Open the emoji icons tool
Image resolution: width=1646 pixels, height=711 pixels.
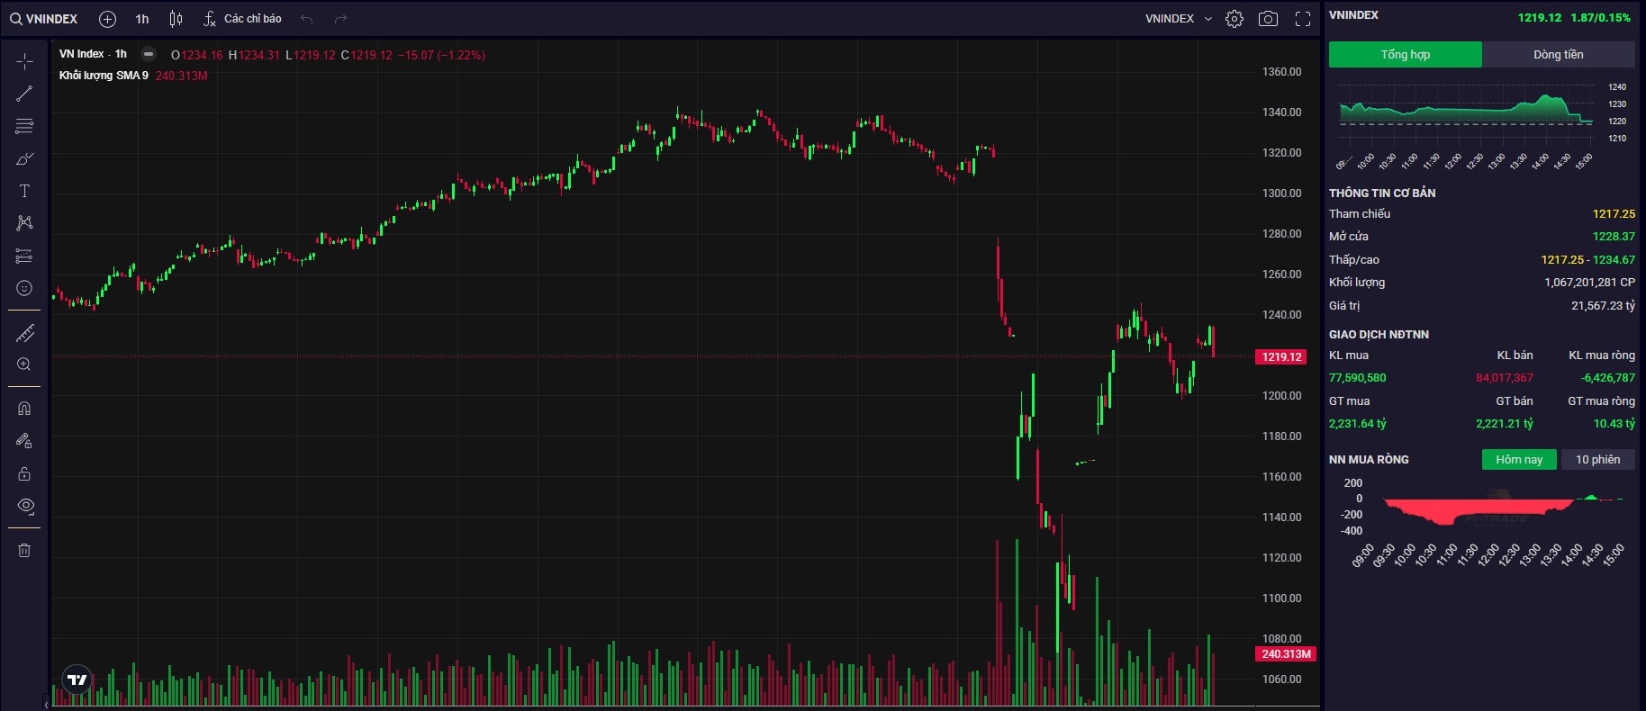click(x=24, y=288)
